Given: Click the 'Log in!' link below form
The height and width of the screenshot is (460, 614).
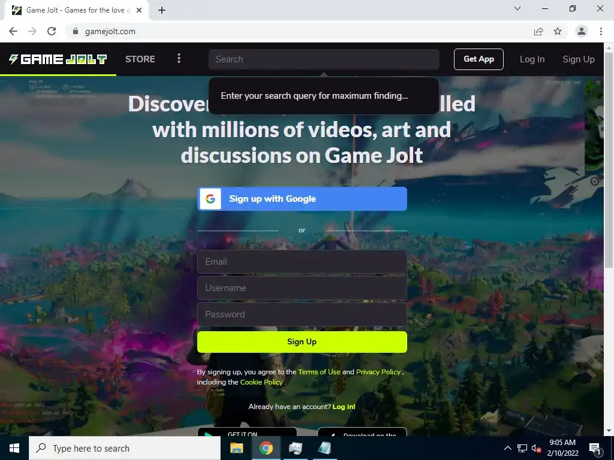Looking at the screenshot, I should (344, 407).
